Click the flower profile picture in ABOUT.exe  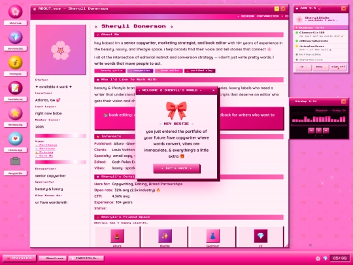61,50
